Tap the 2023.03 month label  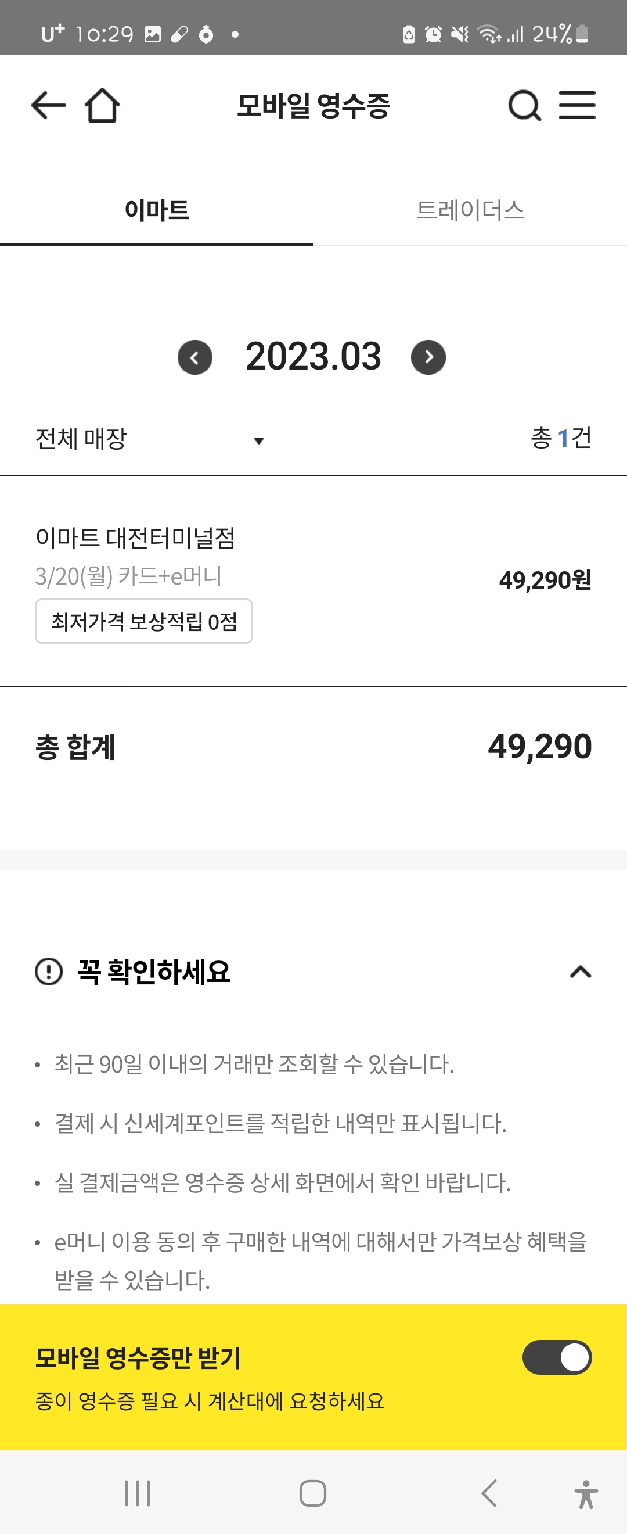[313, 357]
